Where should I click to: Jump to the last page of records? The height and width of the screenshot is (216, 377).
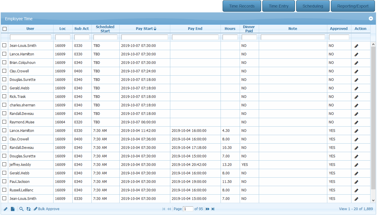[213, 209]
